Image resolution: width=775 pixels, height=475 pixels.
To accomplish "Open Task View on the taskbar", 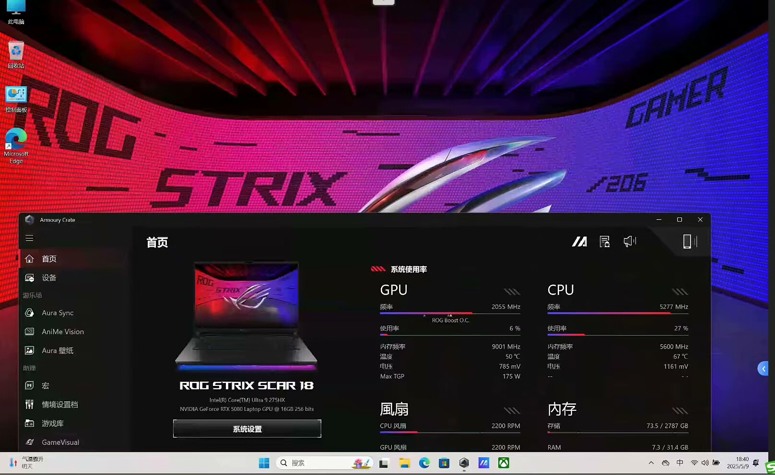I will [x=384, y=463].
